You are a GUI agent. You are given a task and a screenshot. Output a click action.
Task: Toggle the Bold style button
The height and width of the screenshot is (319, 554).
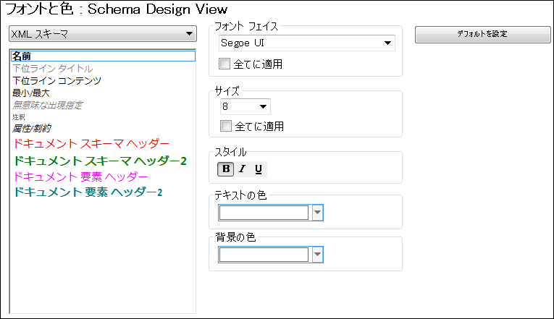pyautogui.click(x=226, y=169)
